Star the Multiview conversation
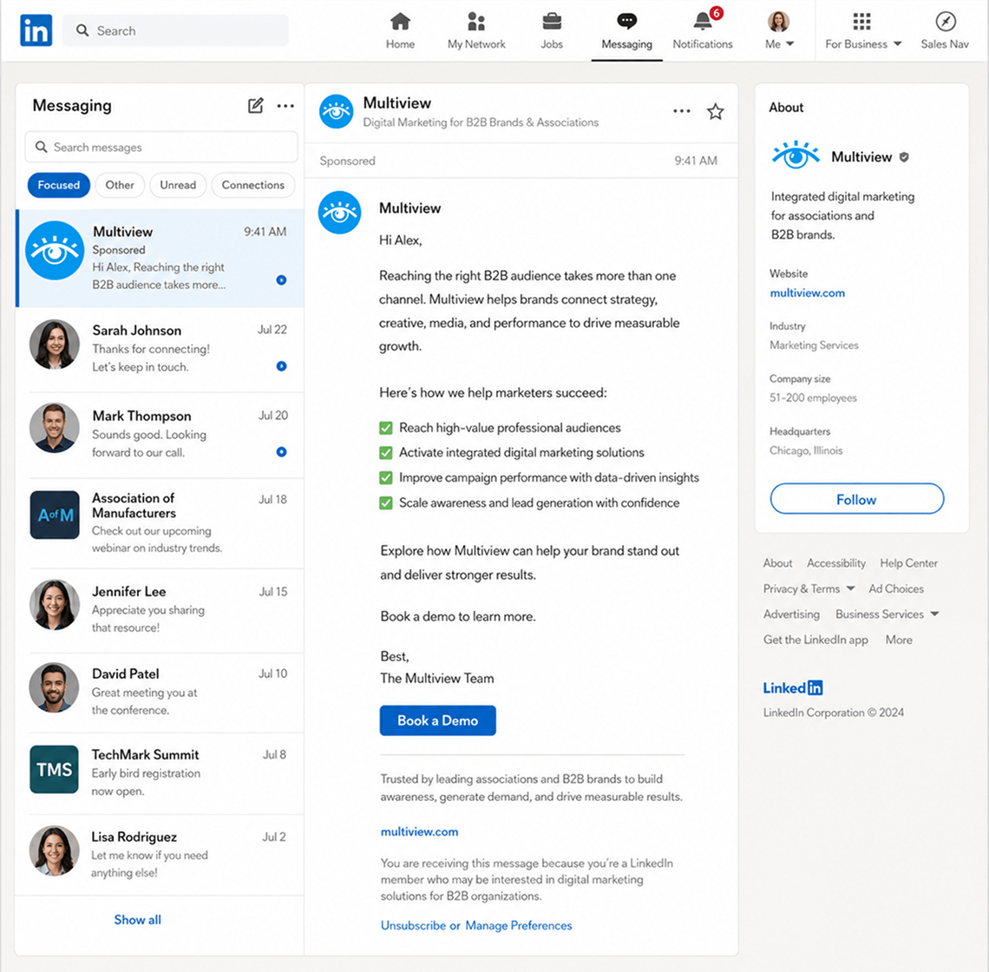 click(715, 112)
